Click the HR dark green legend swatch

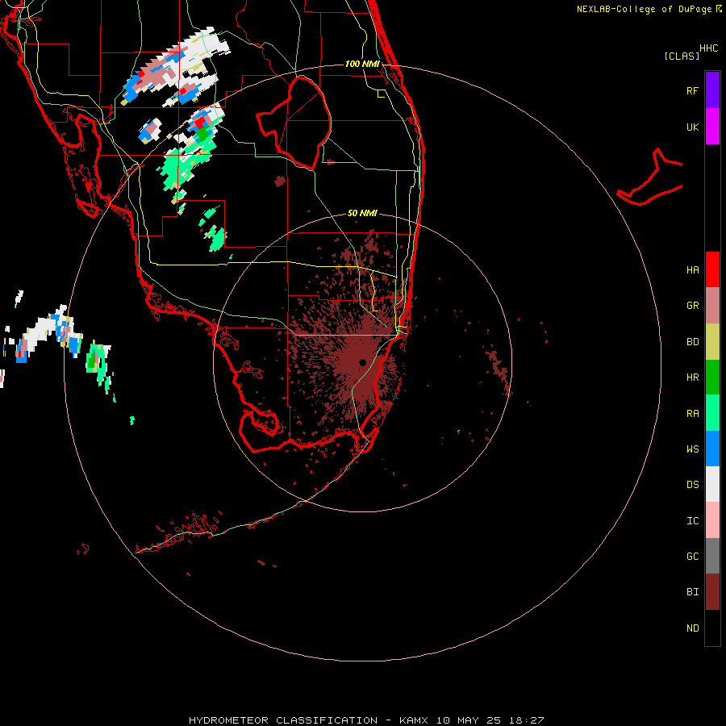[712, 378]
